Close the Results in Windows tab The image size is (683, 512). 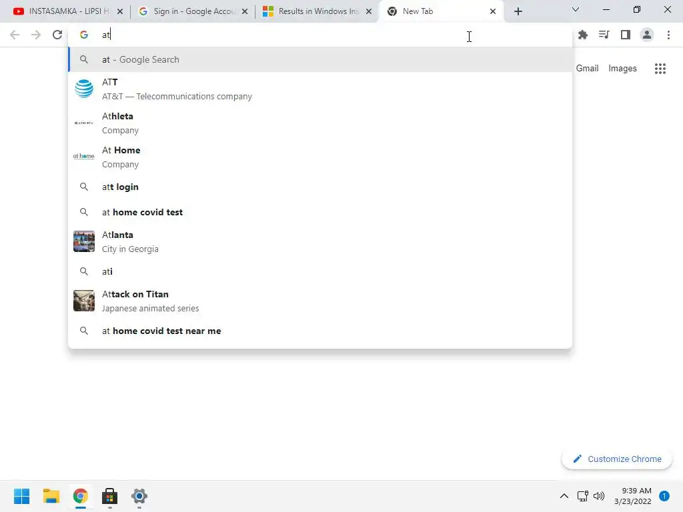[369, 11]
